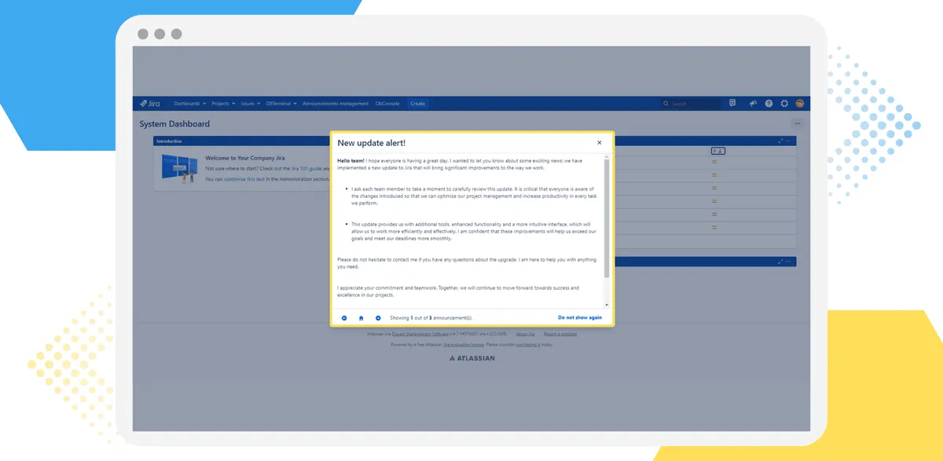Open the Administration gear icon
The width and height of the screenshot is (943, 461).
coord(784,104)
